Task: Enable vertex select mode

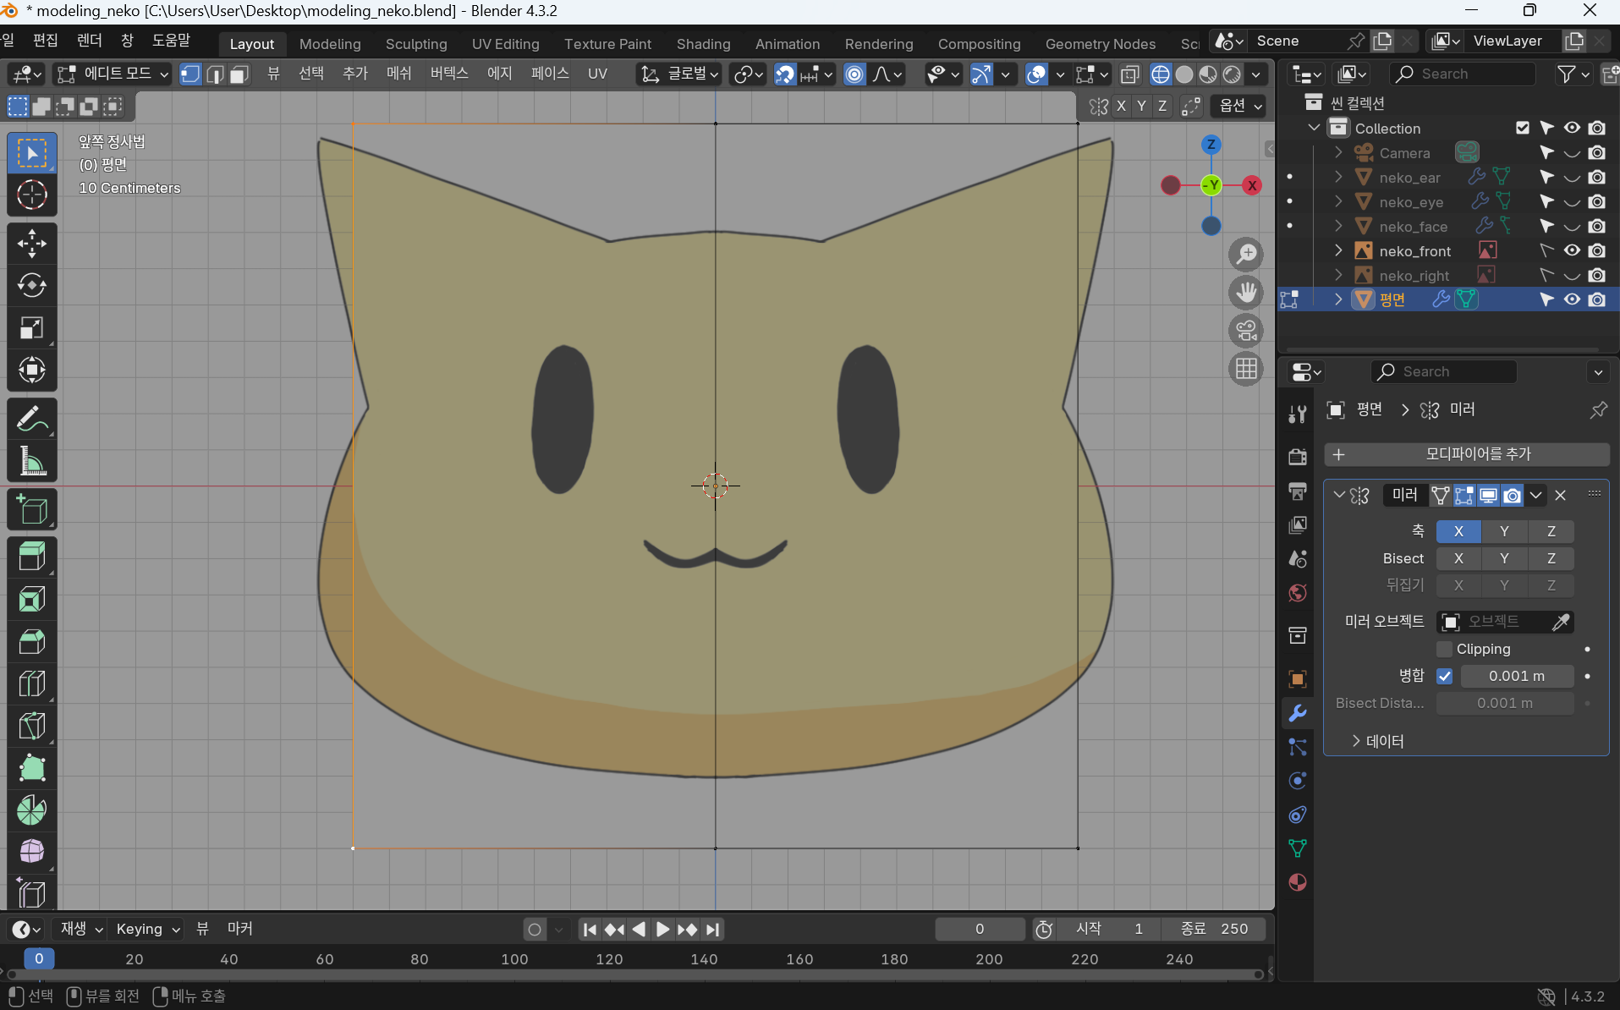Action: point(190,74)
